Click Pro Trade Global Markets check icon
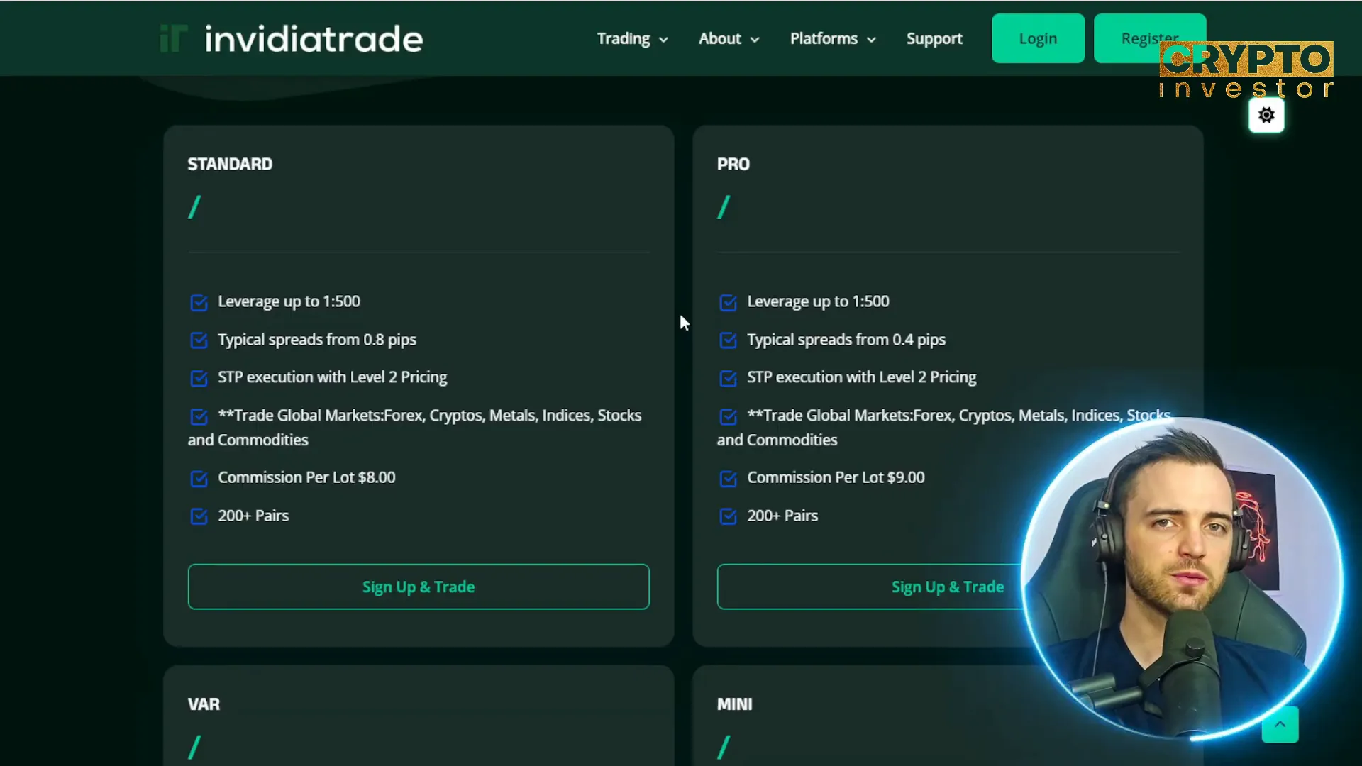This screenshot has width=1362, height=766. click(728, 416)
